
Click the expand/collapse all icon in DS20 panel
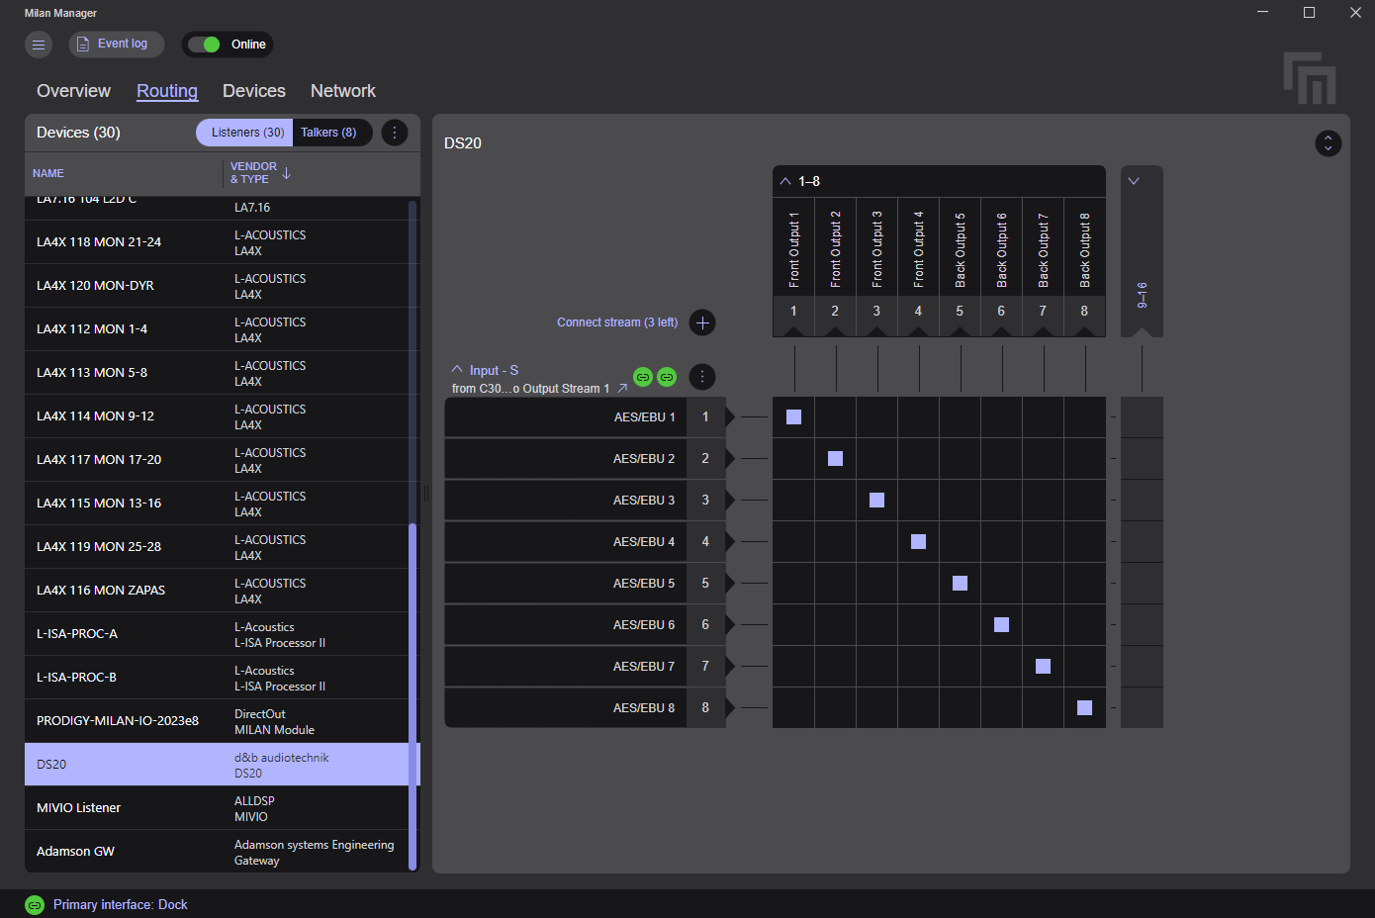tap(1328, 143)
